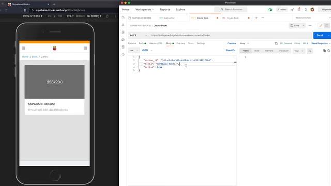Open left hamburger menu in the mobile app
This screenshot has height=186, width=331.
pyautogui.click(x=24, y=48)
